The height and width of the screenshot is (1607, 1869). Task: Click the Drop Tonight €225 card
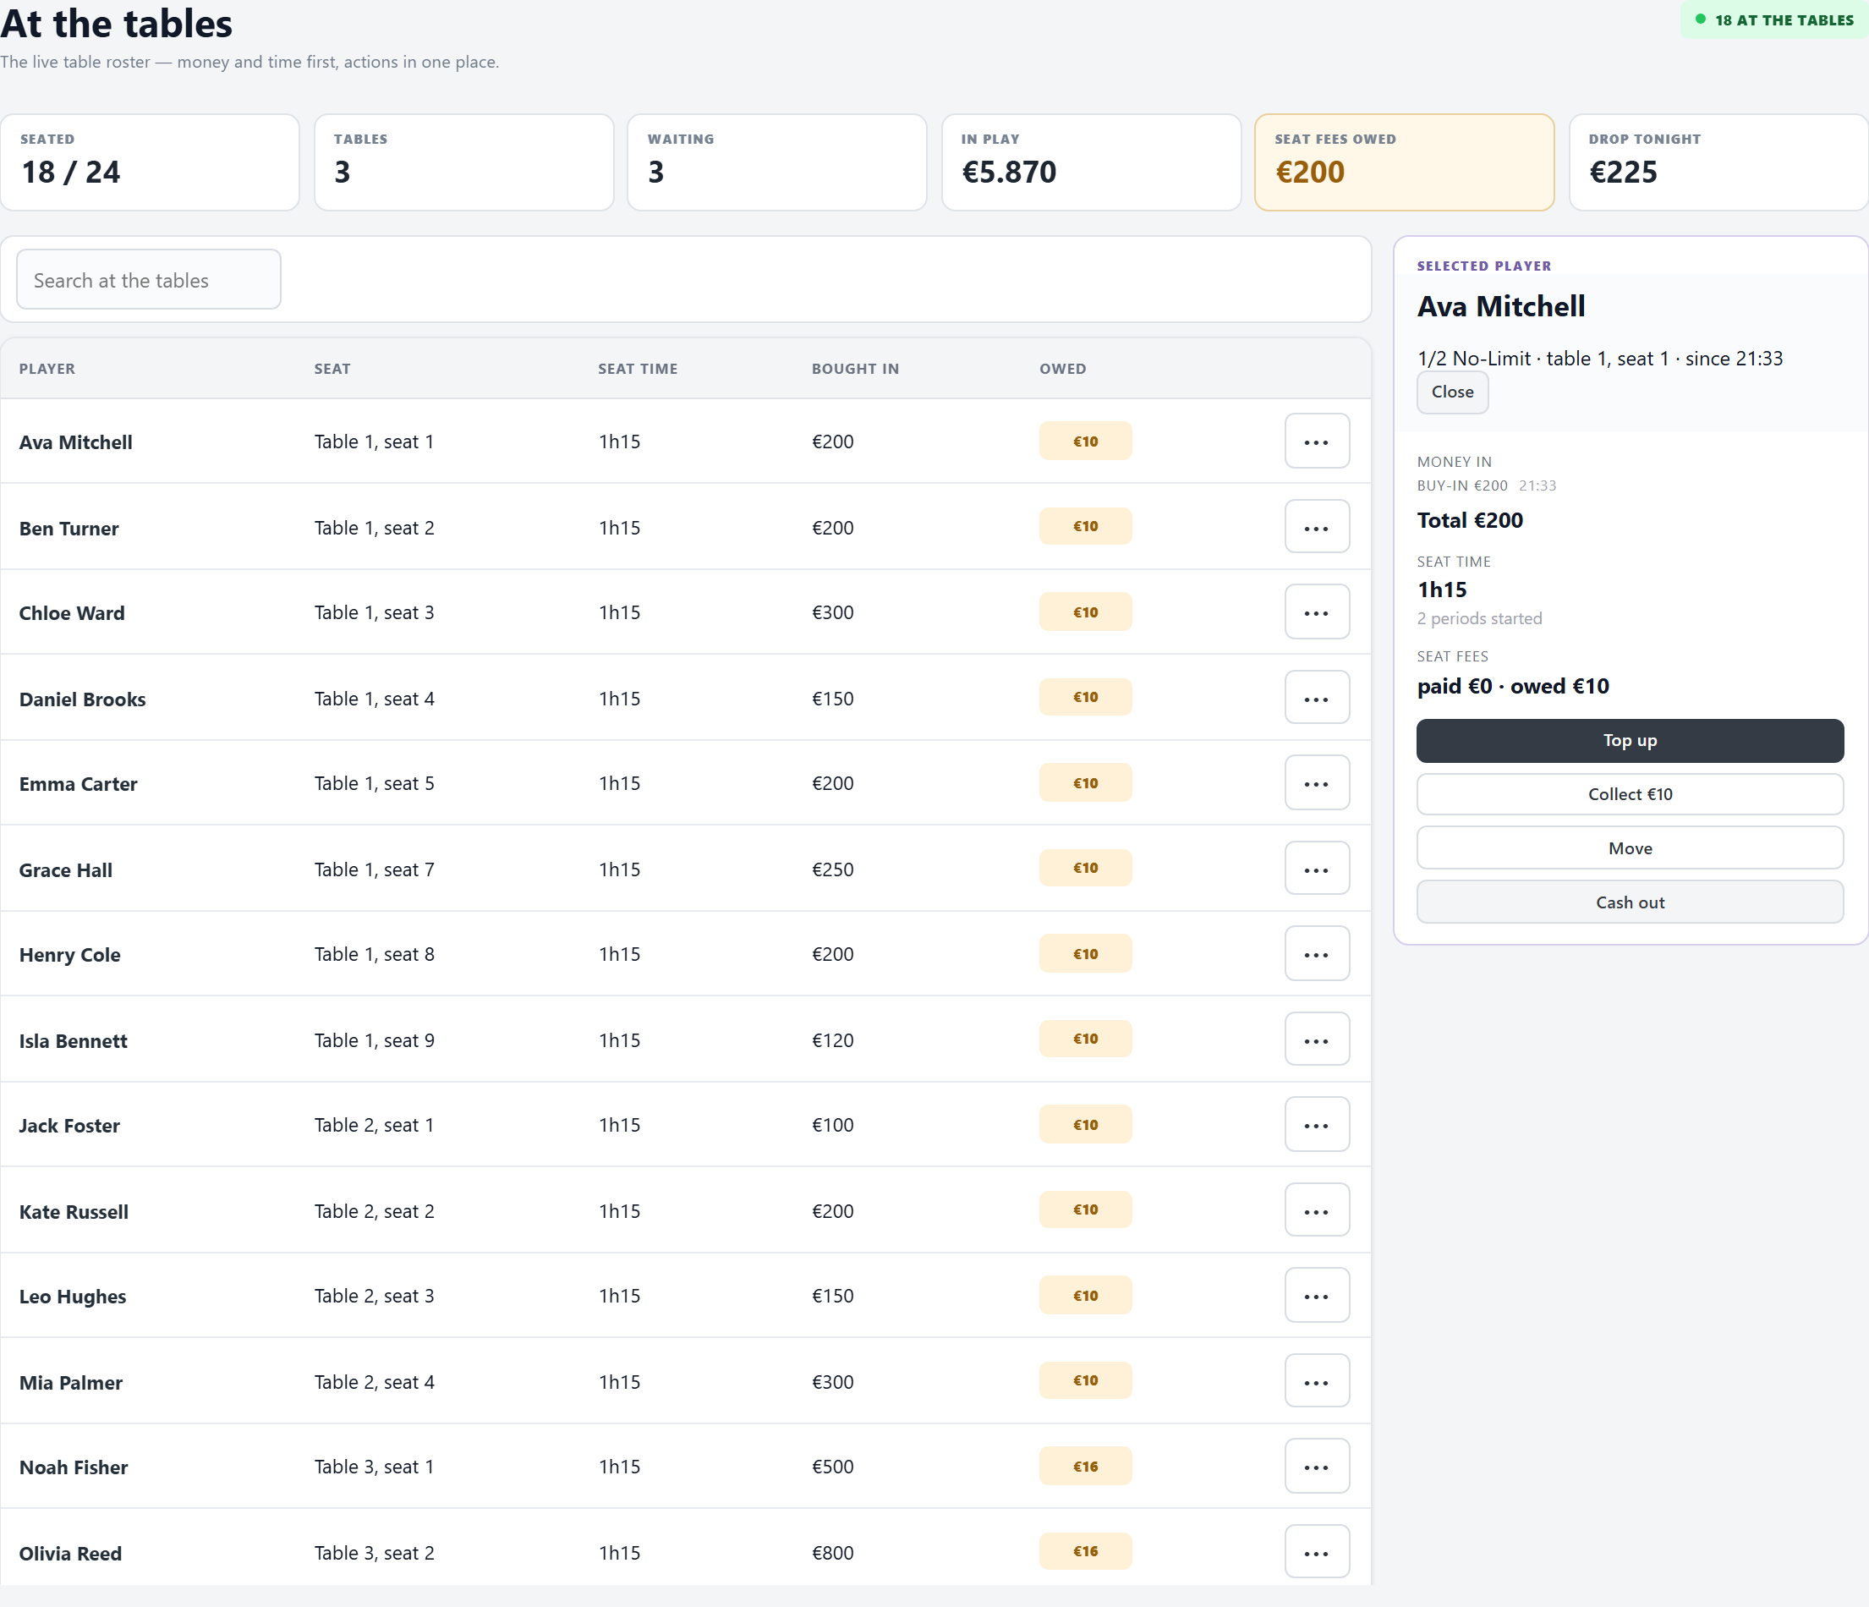tap(1718, 162)
